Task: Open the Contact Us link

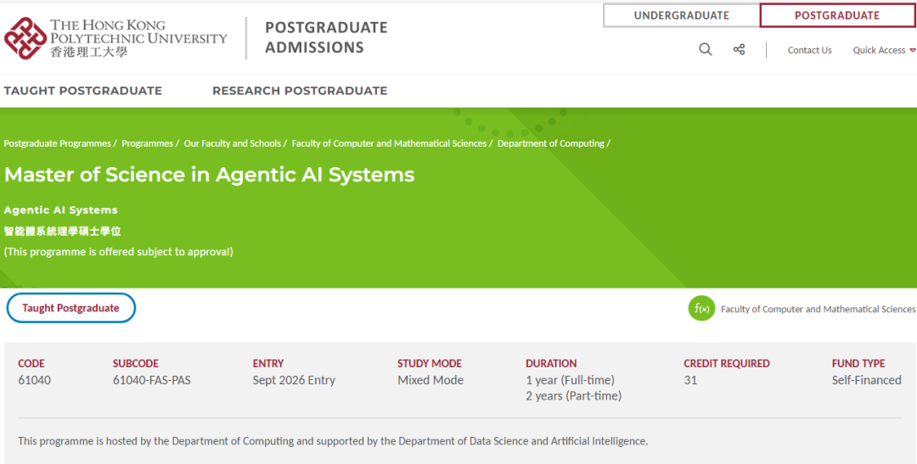Action: [x=809, y=51]
